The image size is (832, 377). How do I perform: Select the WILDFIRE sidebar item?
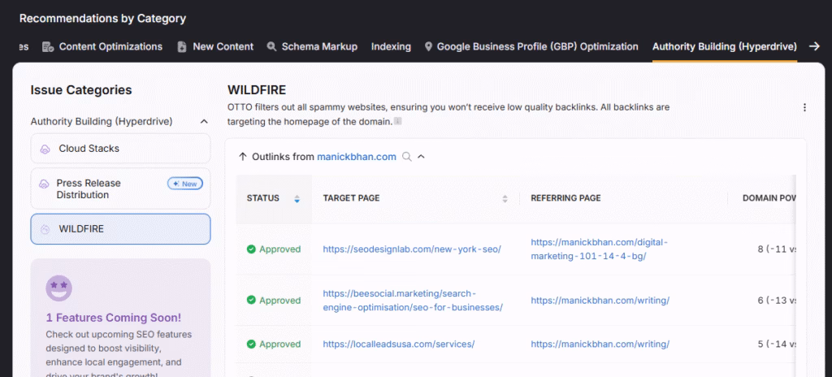pyautogui.click(x=120, y=229)
